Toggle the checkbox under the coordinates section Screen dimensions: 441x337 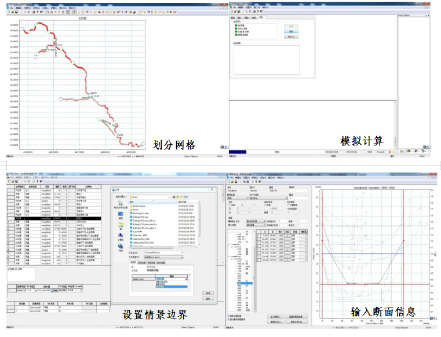(x=229, y=204)
